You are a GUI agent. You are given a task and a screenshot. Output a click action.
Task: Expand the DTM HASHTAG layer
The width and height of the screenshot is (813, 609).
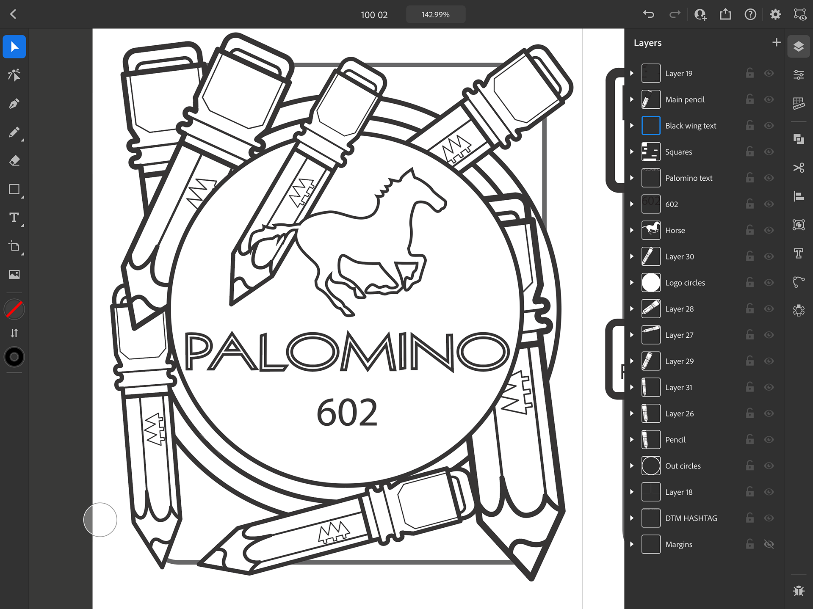coord(632,518)
